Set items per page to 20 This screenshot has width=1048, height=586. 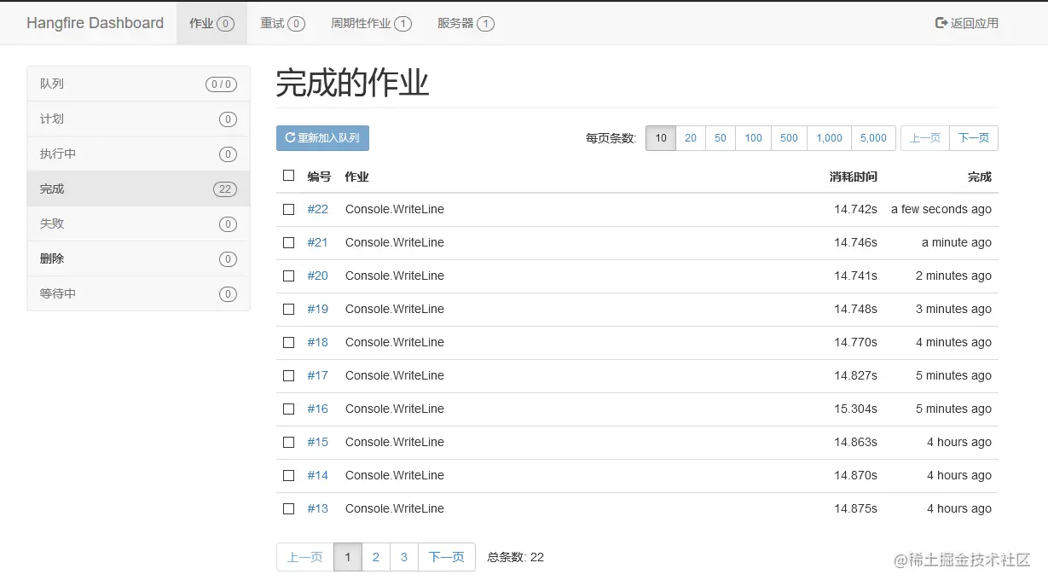pyautogui.click(x=691, y=138)
